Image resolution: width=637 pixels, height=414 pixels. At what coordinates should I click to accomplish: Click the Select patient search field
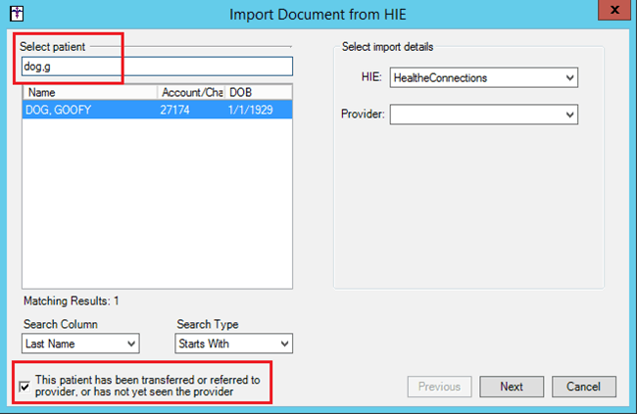[157, 66]
